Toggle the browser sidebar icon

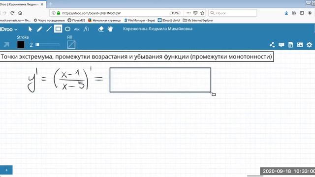coord(302,13)
